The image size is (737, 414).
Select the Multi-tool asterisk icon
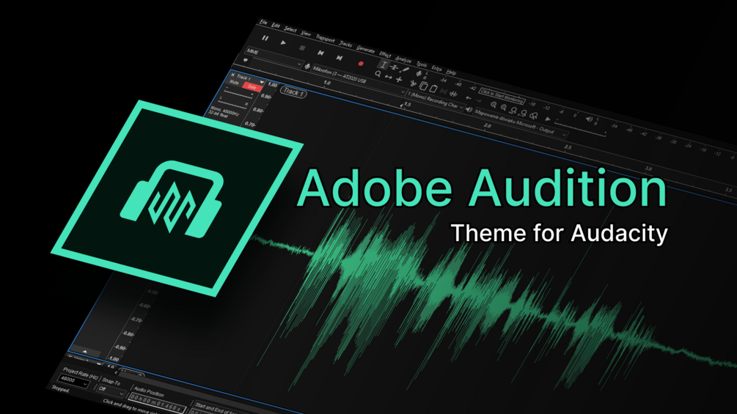[x=399, y=80]
